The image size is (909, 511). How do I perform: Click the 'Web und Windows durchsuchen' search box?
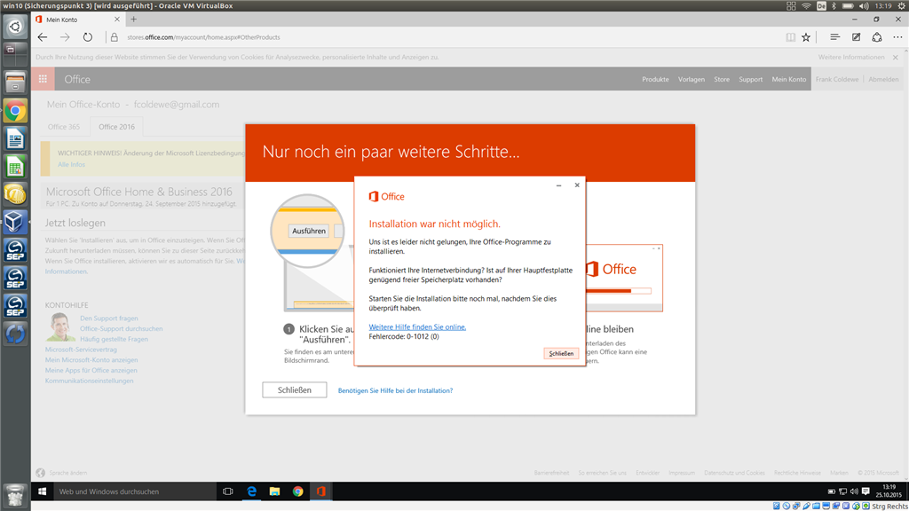133,491
